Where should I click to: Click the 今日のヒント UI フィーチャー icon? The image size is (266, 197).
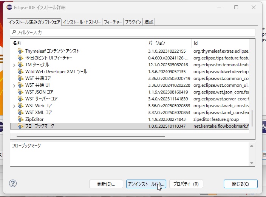click(20, 58)
